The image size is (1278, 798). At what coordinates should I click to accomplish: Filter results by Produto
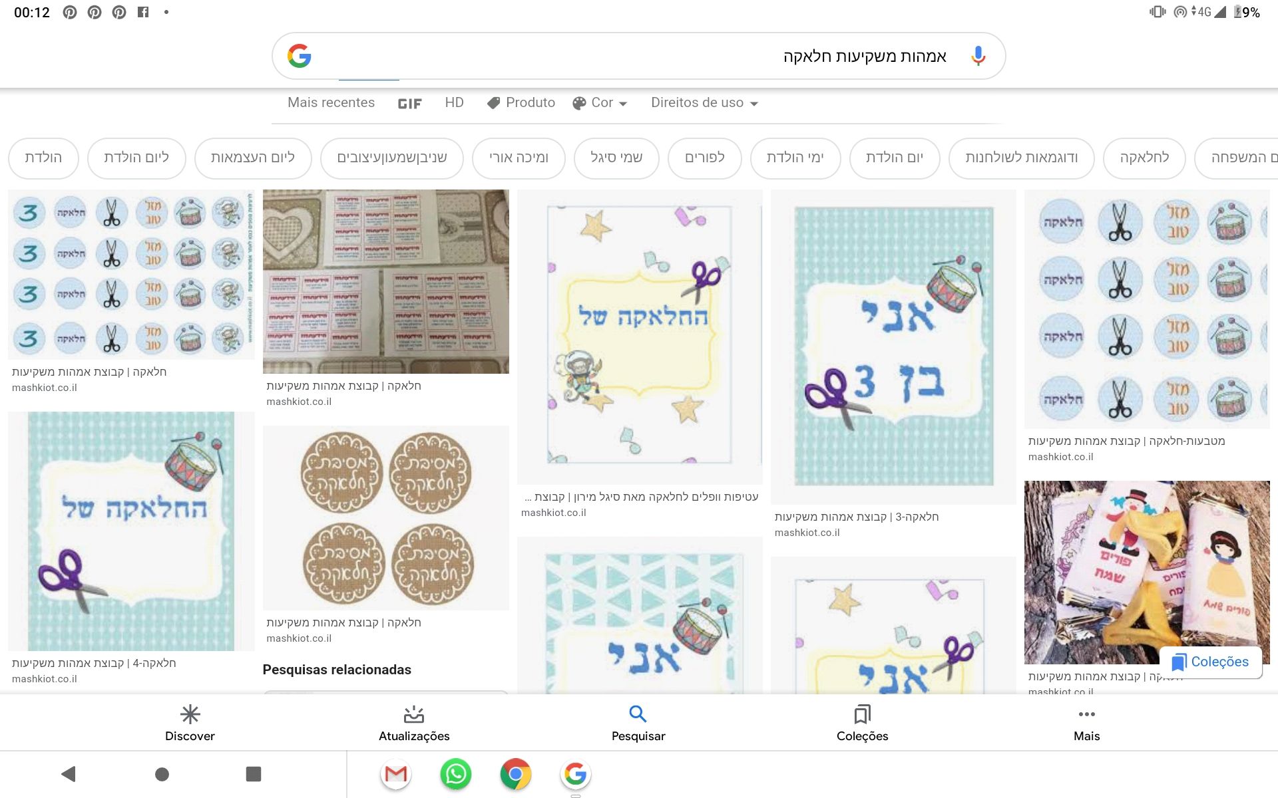tap(521, 103)
